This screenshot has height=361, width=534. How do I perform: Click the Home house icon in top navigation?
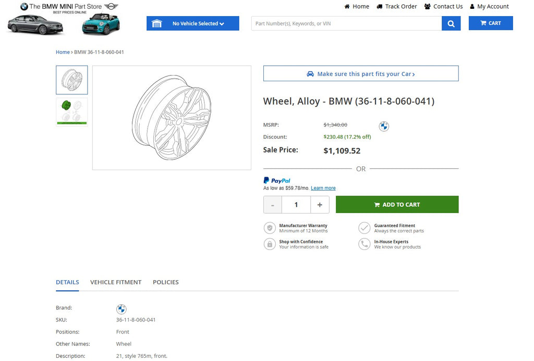click(347, 6)
